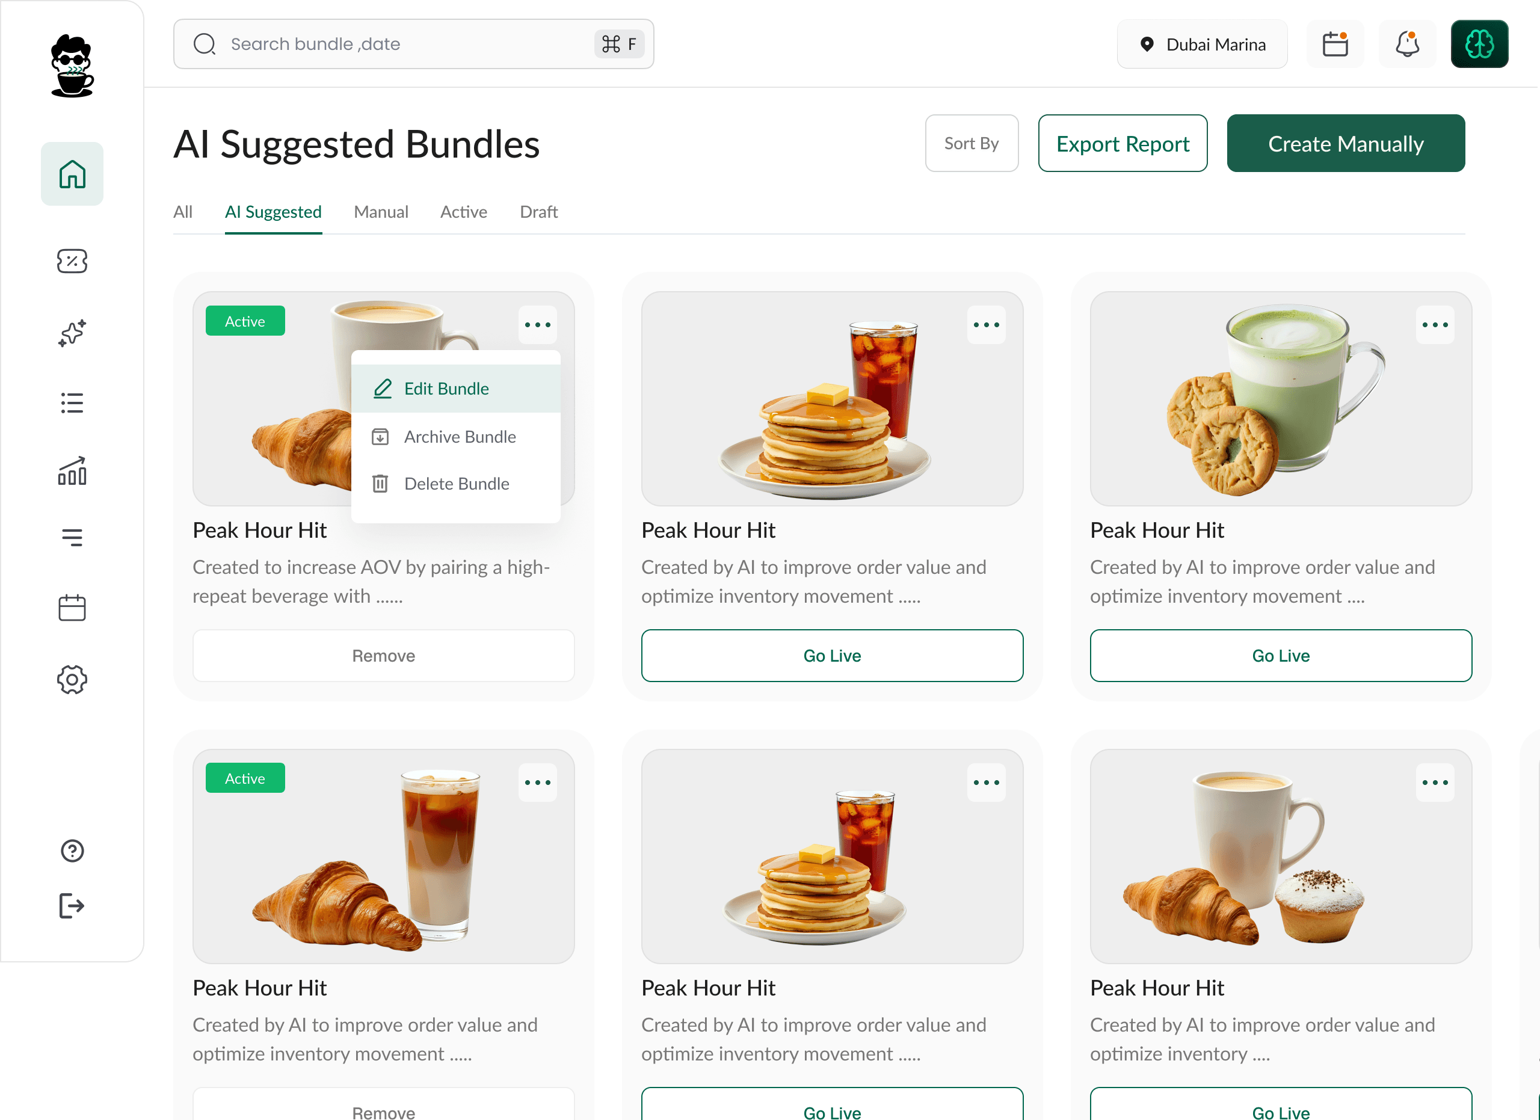The width and height of the screenshot is (1540, 1120).
Task: Open the analytics bar chart icon
Action: click(x=72, y=471)
